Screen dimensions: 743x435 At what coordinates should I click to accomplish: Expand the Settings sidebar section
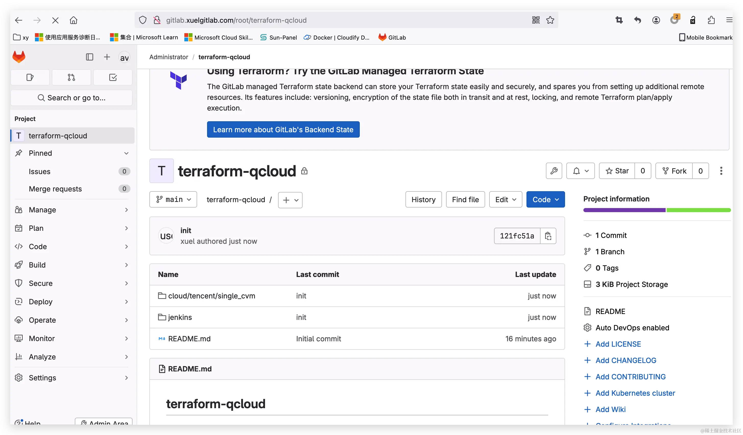[x=72, y=378]
